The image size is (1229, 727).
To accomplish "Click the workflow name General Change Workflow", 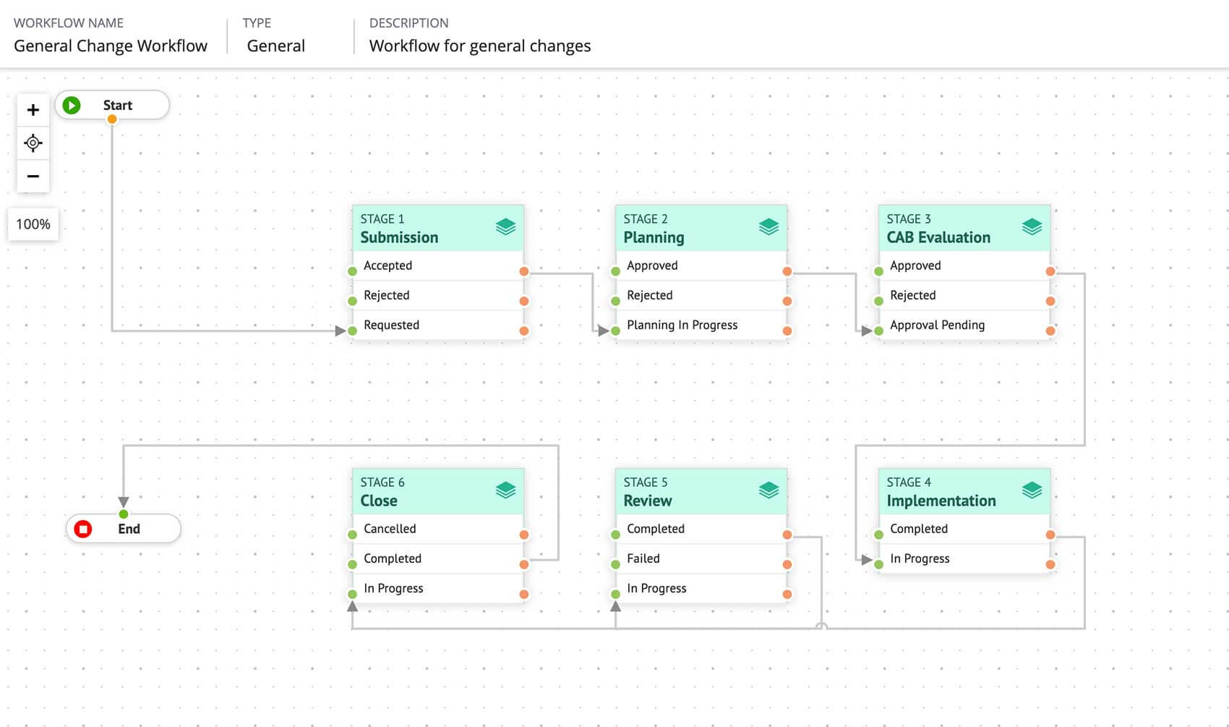I will pyautogui.click(x=111, y=46).
